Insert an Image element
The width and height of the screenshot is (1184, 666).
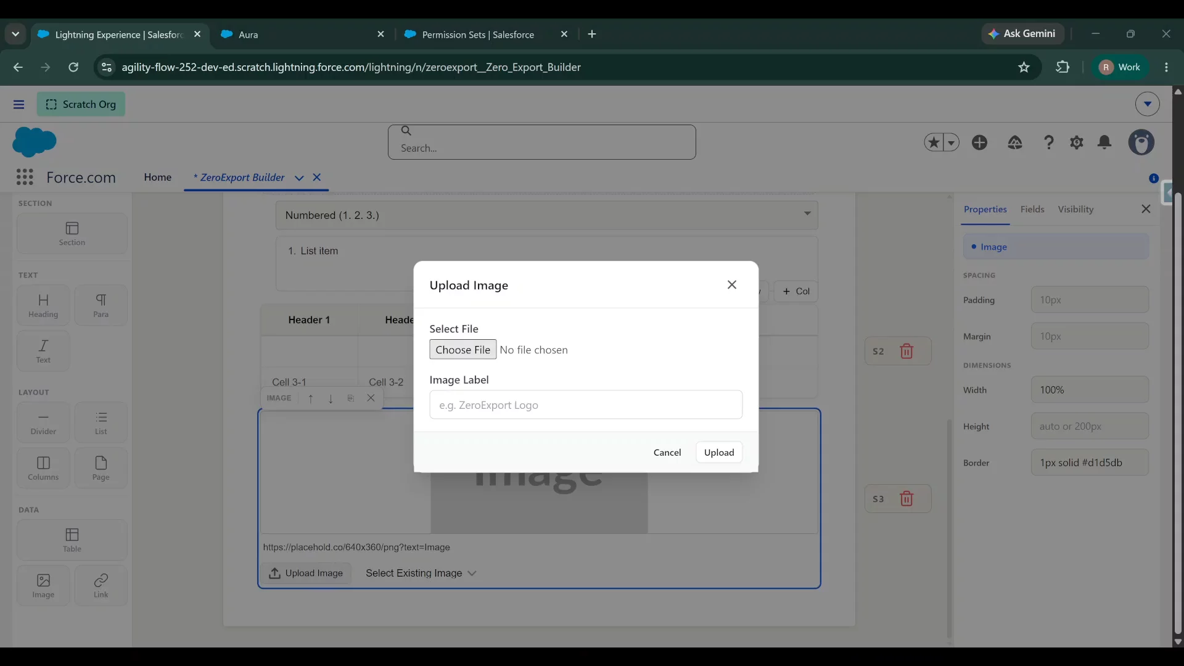[x=43, y=586]
